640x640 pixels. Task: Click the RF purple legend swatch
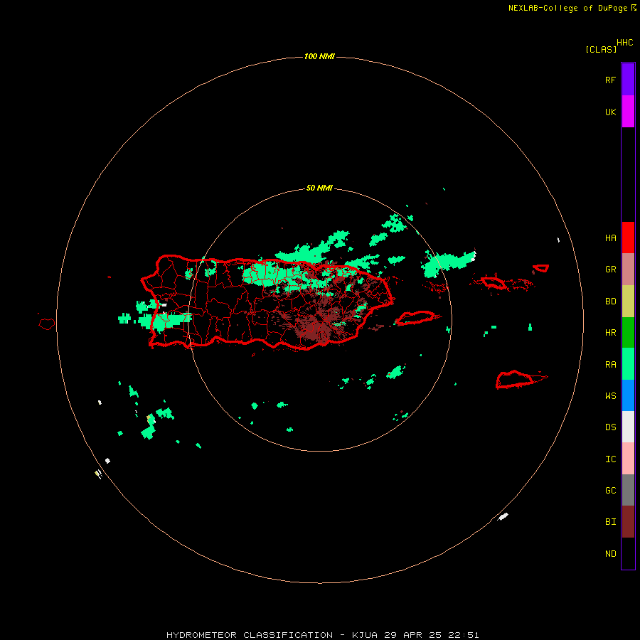pos(628,80)
